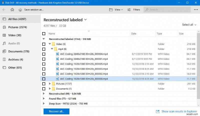Image resolution: width=200 pixels, height=116 pixels.
Task: Click the Save session download icon
Action: tap(20, 10)
